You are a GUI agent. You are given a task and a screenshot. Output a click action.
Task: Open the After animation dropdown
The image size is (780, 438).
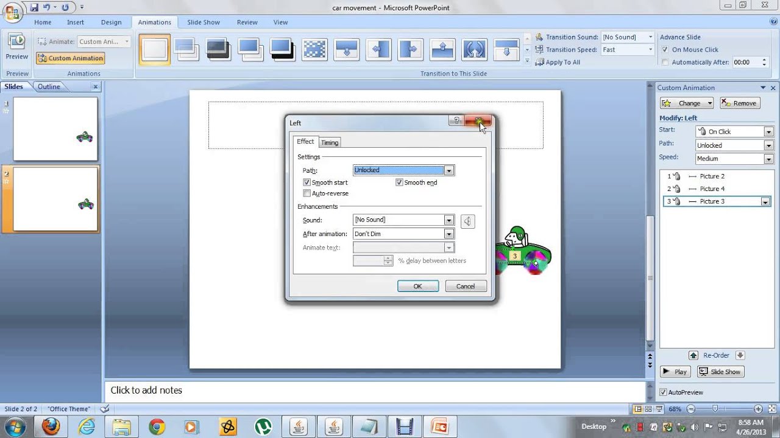[x=448, y=234]
